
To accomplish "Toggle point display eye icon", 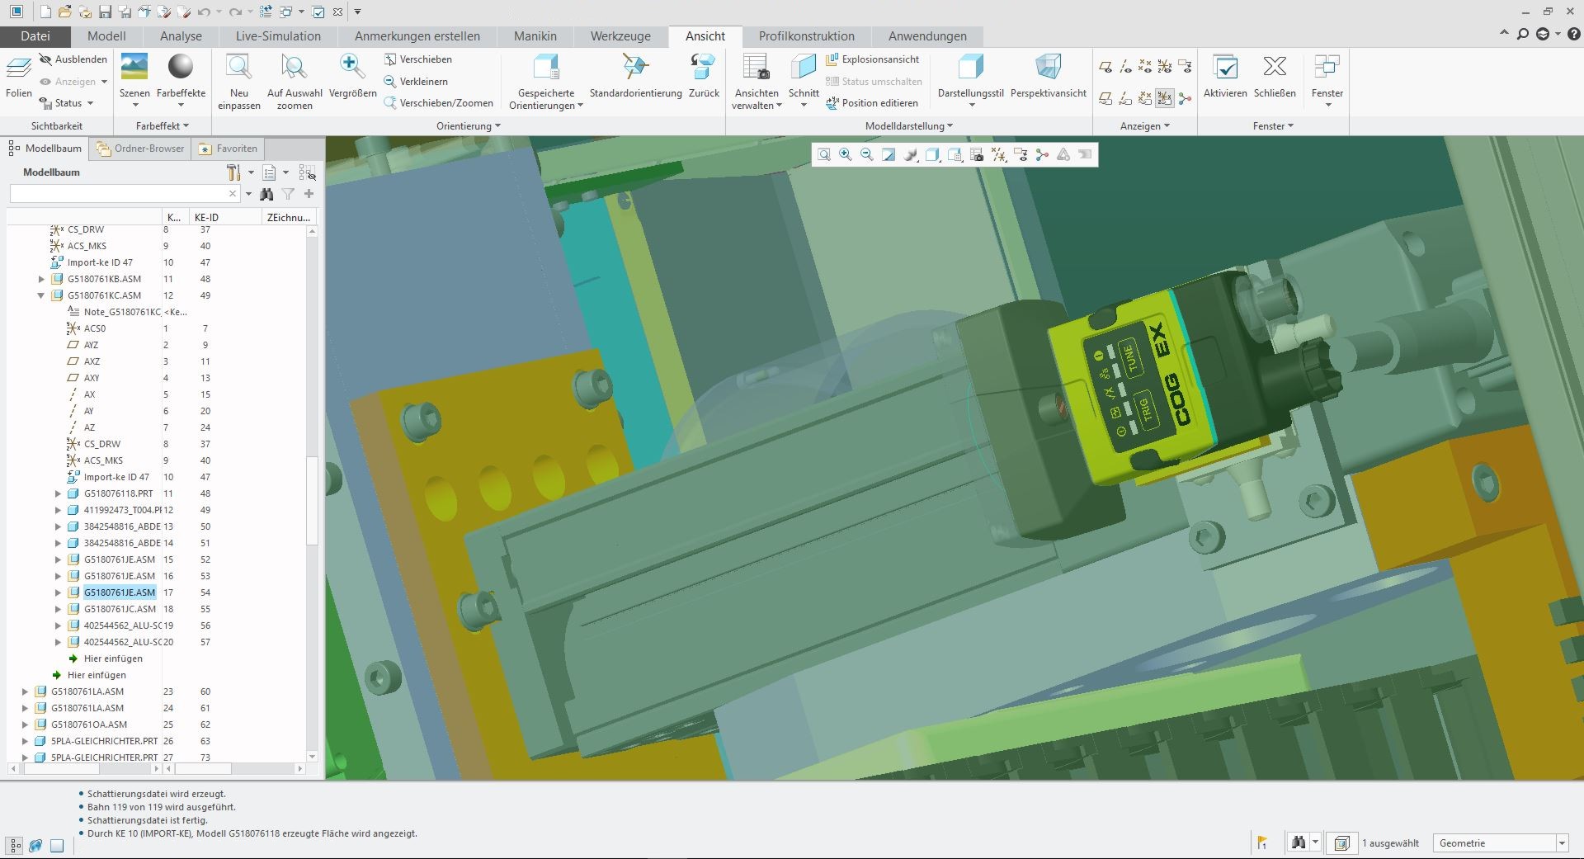I will [1145, 67].
